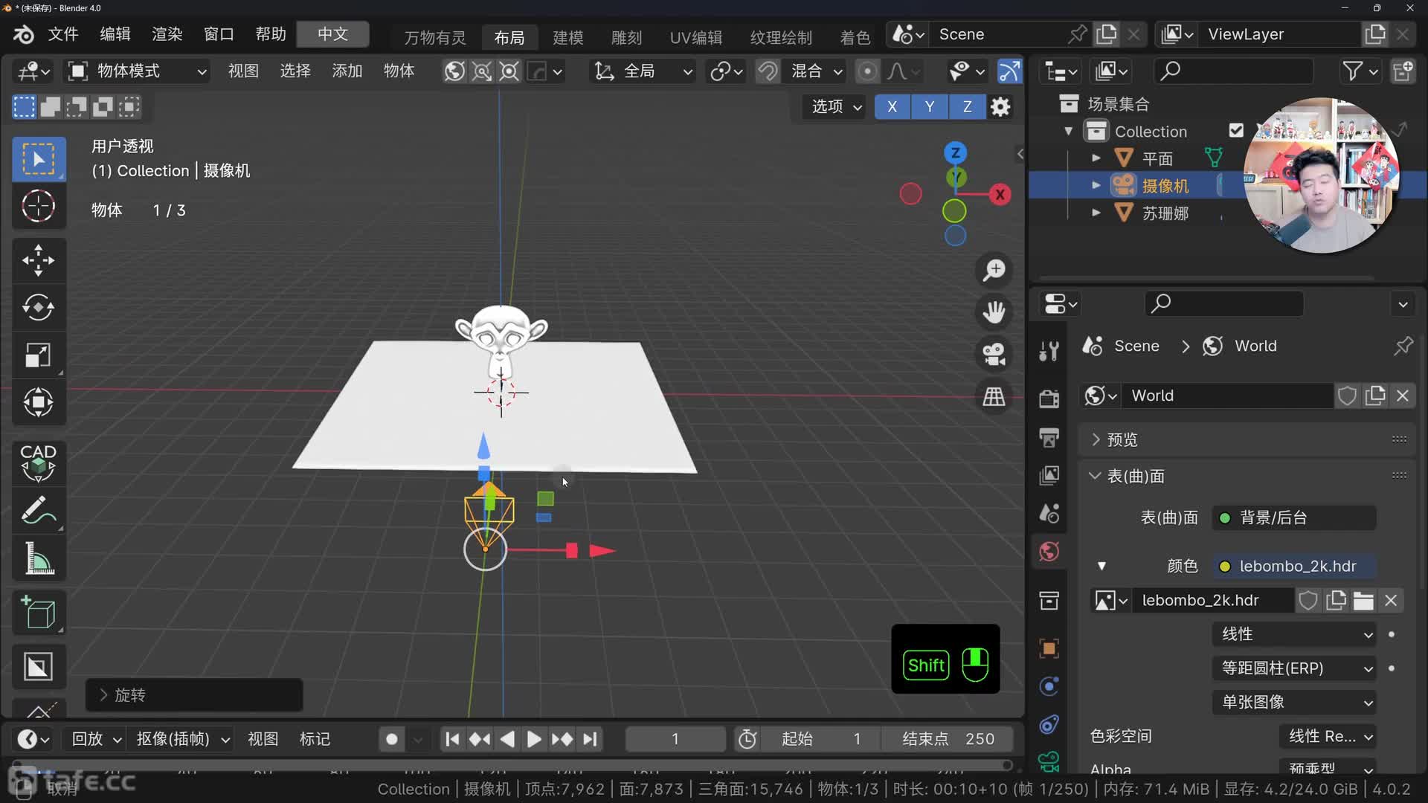Toggle proportional editing in the header
Image resolution: width=1428 pixels, height=803 pixels.
tap(866, 71)
